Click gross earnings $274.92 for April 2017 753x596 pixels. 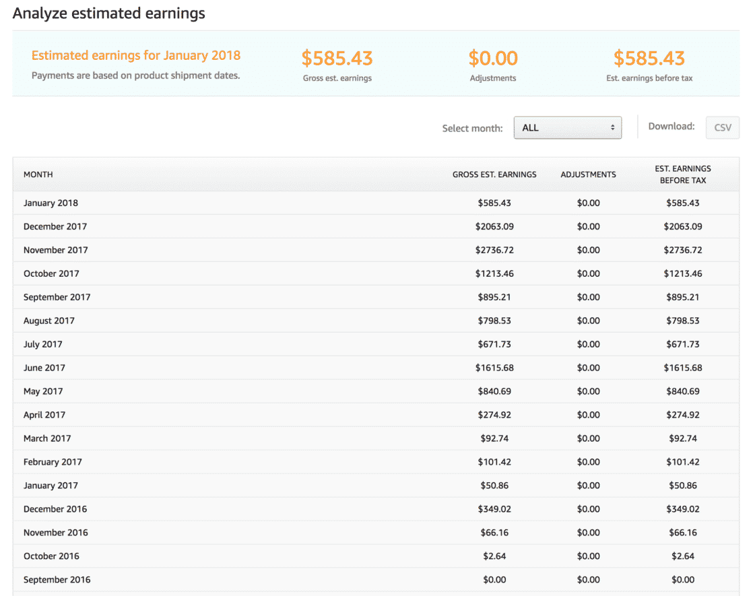[494, 414]
